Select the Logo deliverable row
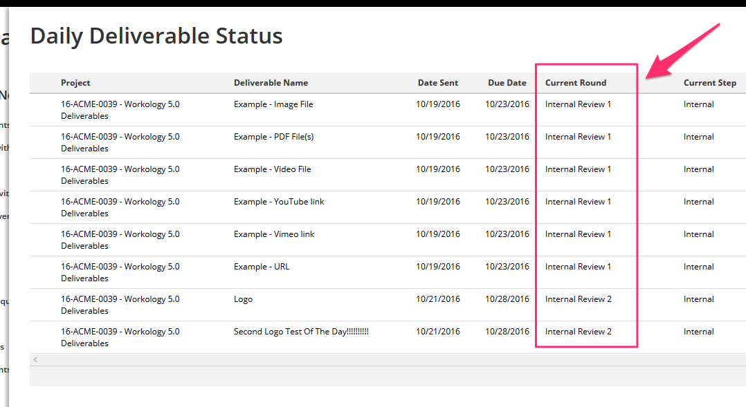746x407 pixels. pyautogui.click(x=388, y=305)
